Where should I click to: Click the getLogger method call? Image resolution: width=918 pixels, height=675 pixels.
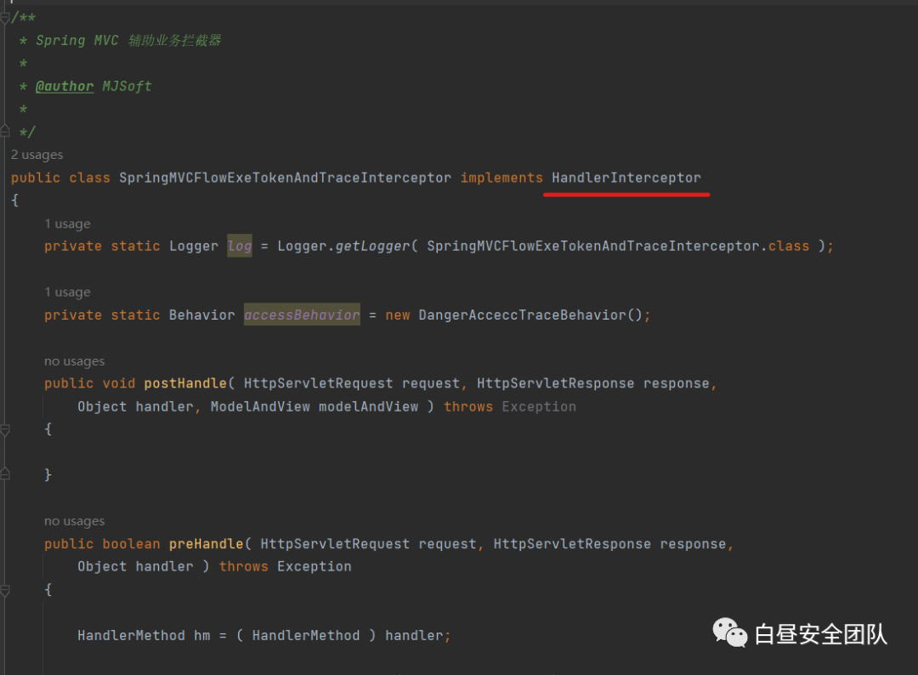click(x=372, y=247)
